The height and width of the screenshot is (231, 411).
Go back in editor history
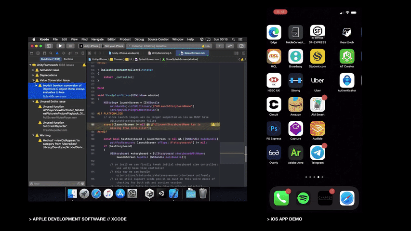click(95, 53)
